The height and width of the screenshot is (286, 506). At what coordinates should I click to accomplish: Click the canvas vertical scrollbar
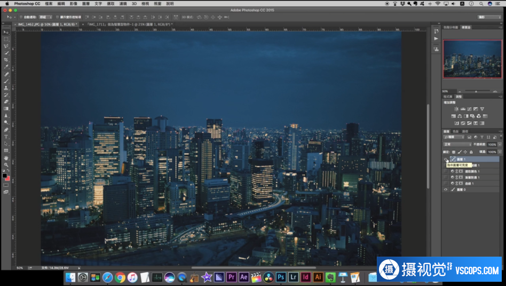[428, 146]
